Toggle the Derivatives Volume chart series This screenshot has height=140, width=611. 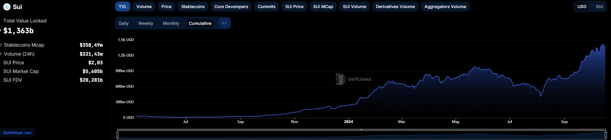point(395,7)
